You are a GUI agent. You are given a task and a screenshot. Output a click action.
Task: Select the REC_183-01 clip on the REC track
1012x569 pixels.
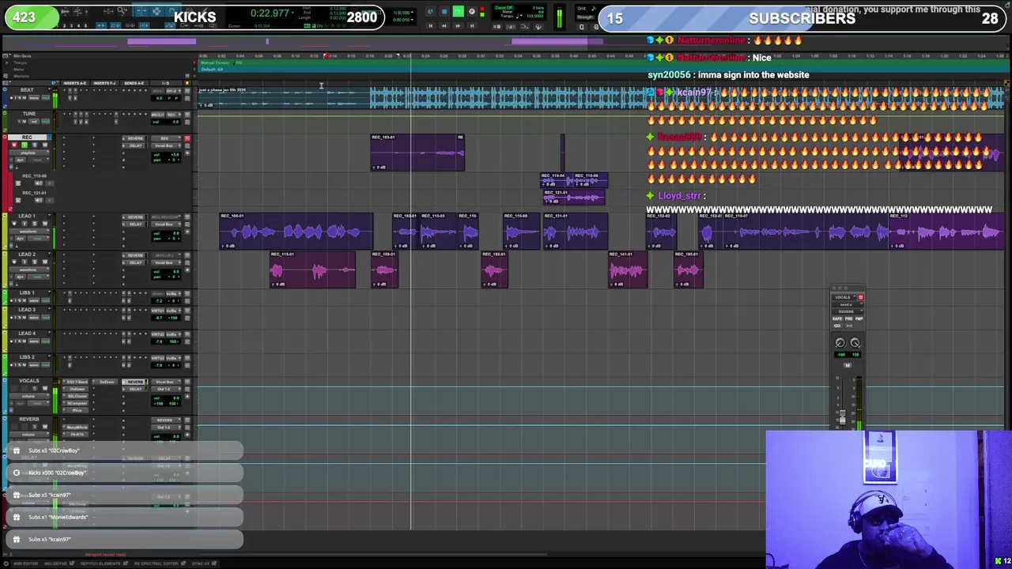pyautogui.click(x=417, y=153)
